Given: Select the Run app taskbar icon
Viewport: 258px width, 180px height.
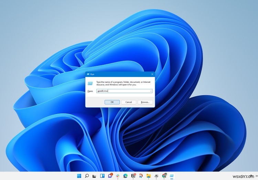Looking at the screenshot, I should [x=172, y=176].
